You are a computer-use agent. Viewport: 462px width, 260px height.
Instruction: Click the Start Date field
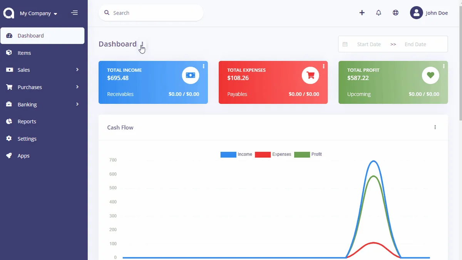(369, 44)
